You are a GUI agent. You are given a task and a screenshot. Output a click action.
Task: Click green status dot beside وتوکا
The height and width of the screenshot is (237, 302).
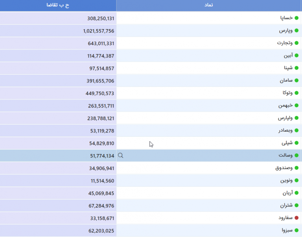tap(296, 93)
